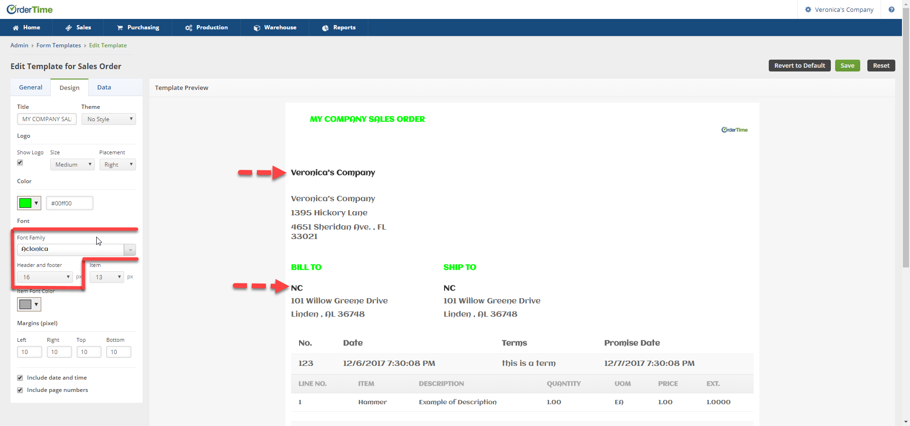
Task: Click the SHIP TO heading in preview
Action: coord(460,267)
